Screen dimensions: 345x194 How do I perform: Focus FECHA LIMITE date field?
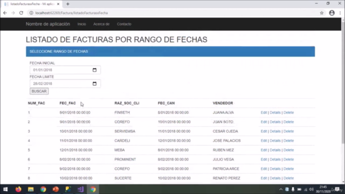[x=65, y=84]
